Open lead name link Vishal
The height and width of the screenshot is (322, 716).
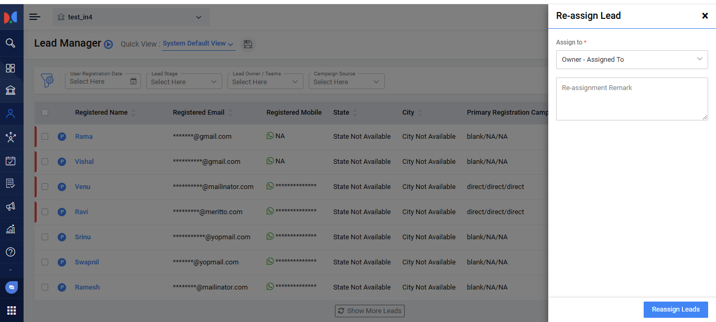[x=84, y=162]
